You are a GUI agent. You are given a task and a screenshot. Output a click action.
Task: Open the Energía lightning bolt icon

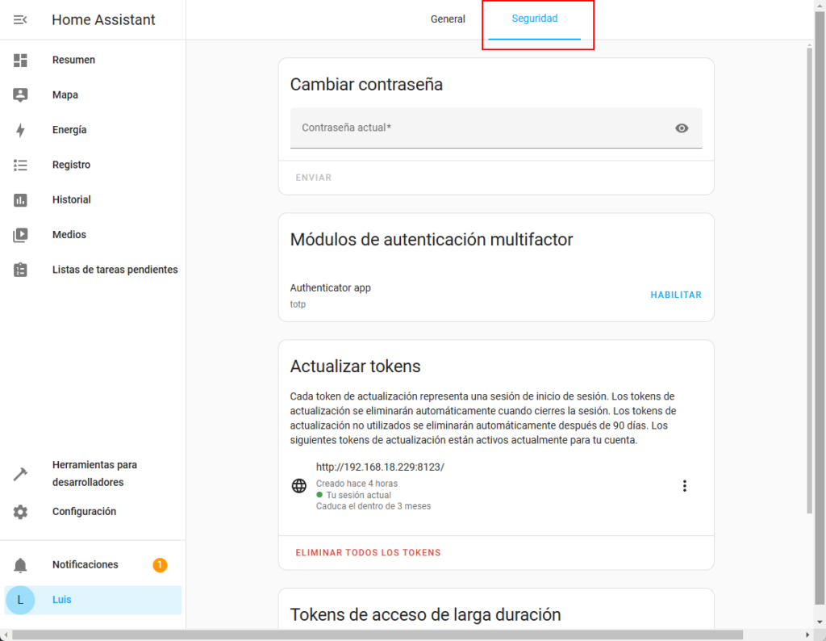pyautogui.click(x=20, y=130)
